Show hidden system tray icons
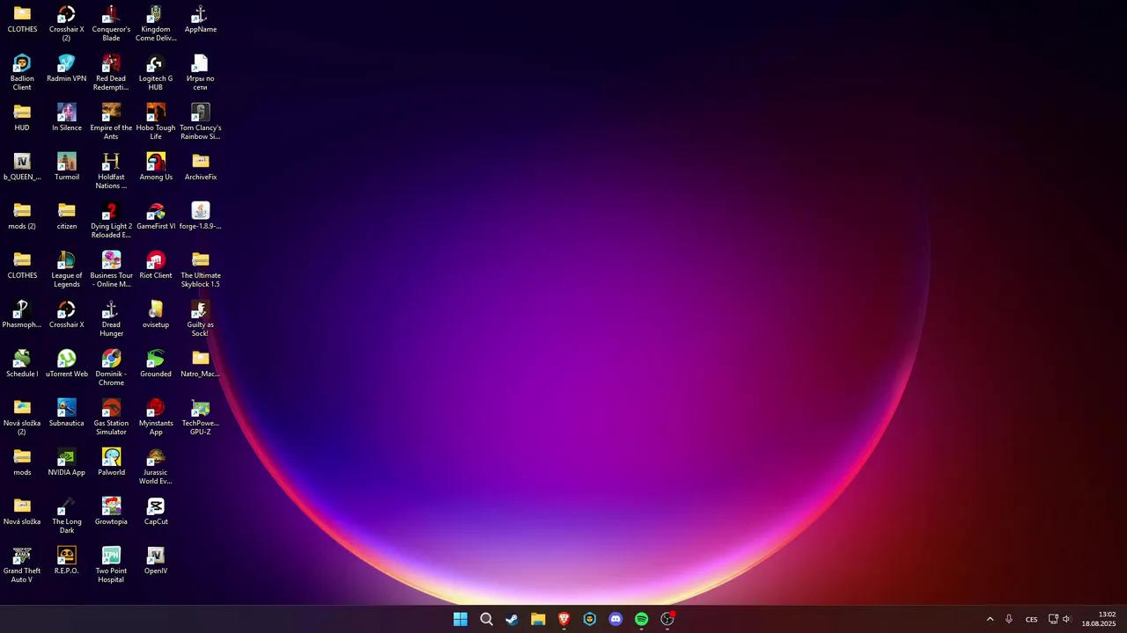1127x633 pixels. pos(990,619)
